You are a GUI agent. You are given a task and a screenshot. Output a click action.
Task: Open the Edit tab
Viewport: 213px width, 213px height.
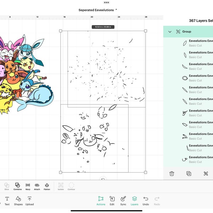(x=112, y=201)
